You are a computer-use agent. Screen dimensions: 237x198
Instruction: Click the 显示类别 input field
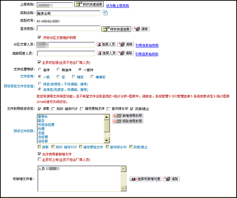pyautogui.click(x=68, y=29)
